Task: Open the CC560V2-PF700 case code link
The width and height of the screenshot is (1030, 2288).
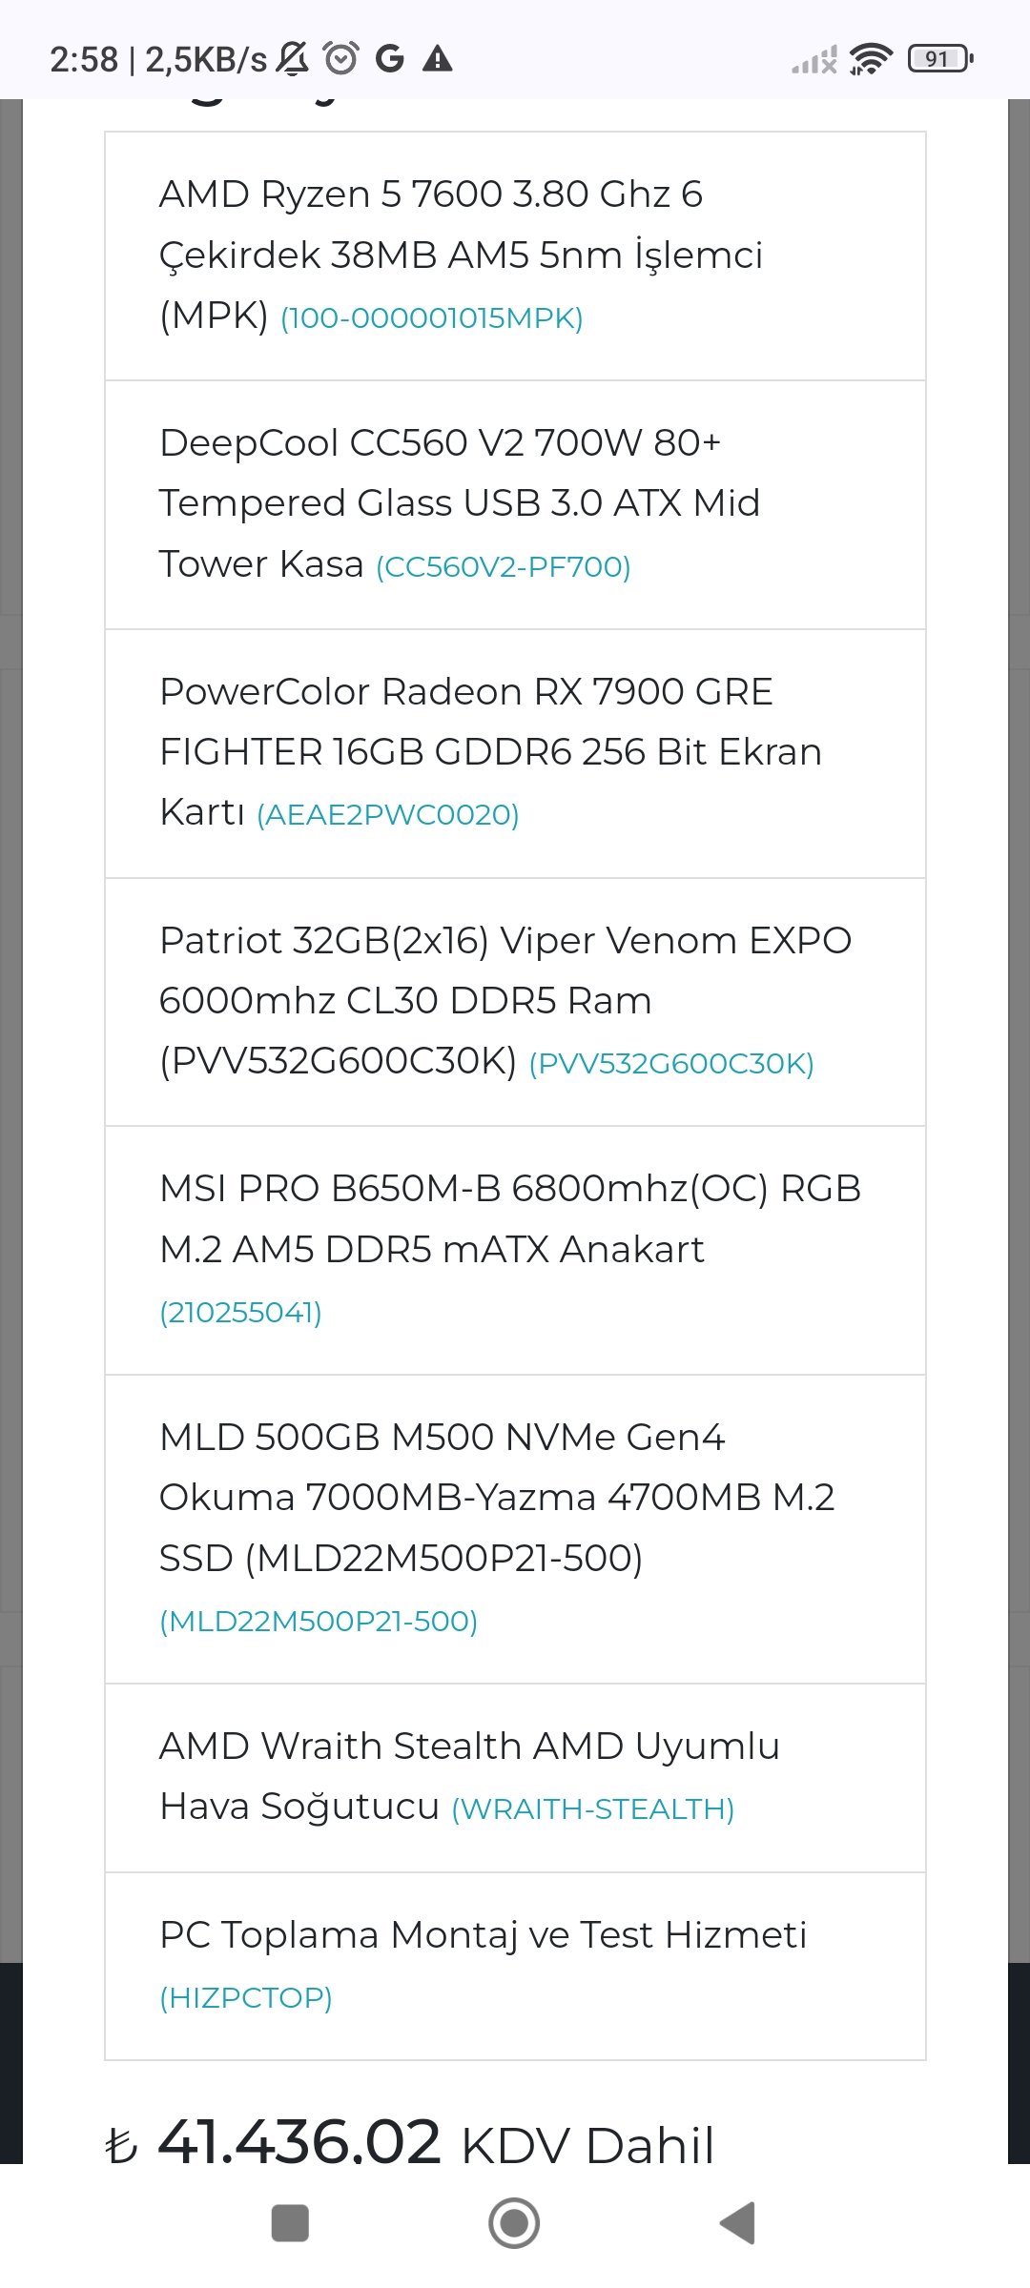Action: pos(504,567)
